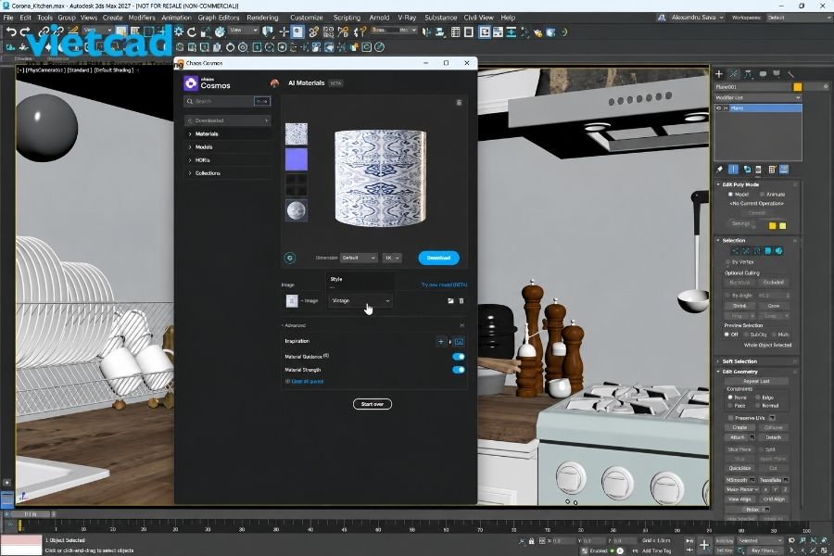Select the Model radio button
The width and height of the screenshot is (834, 556).
[730, 195]
